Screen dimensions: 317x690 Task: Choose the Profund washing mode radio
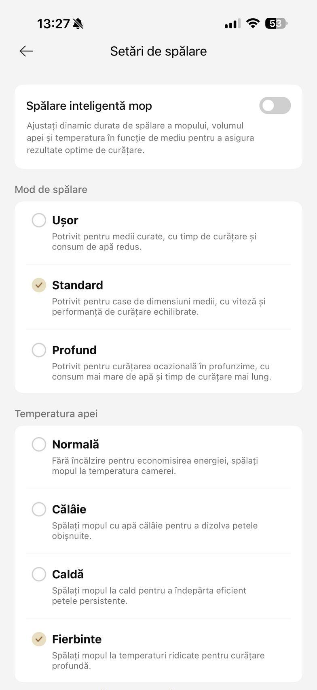39,350
